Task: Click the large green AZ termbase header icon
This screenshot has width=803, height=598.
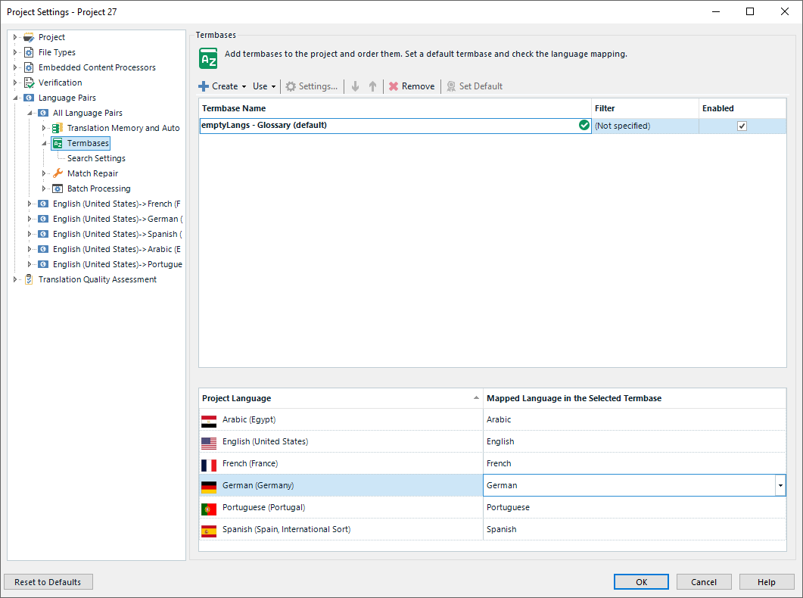Action: 208,58
